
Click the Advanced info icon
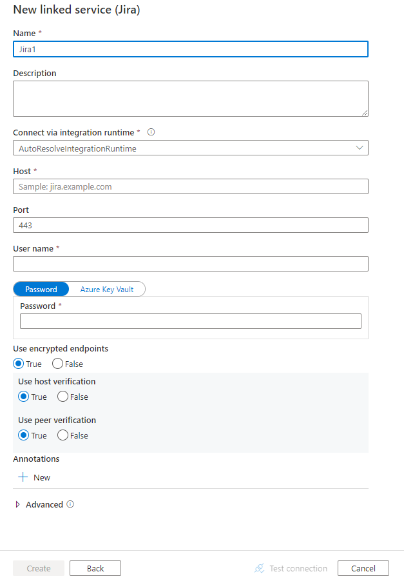point(70,504)
